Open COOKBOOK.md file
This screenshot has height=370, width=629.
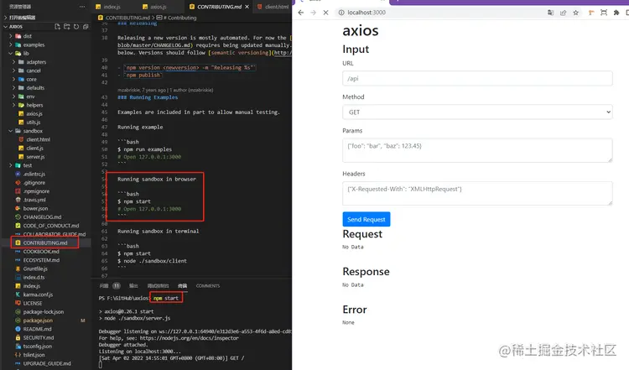pyautogui.click(x=41, y=252)
